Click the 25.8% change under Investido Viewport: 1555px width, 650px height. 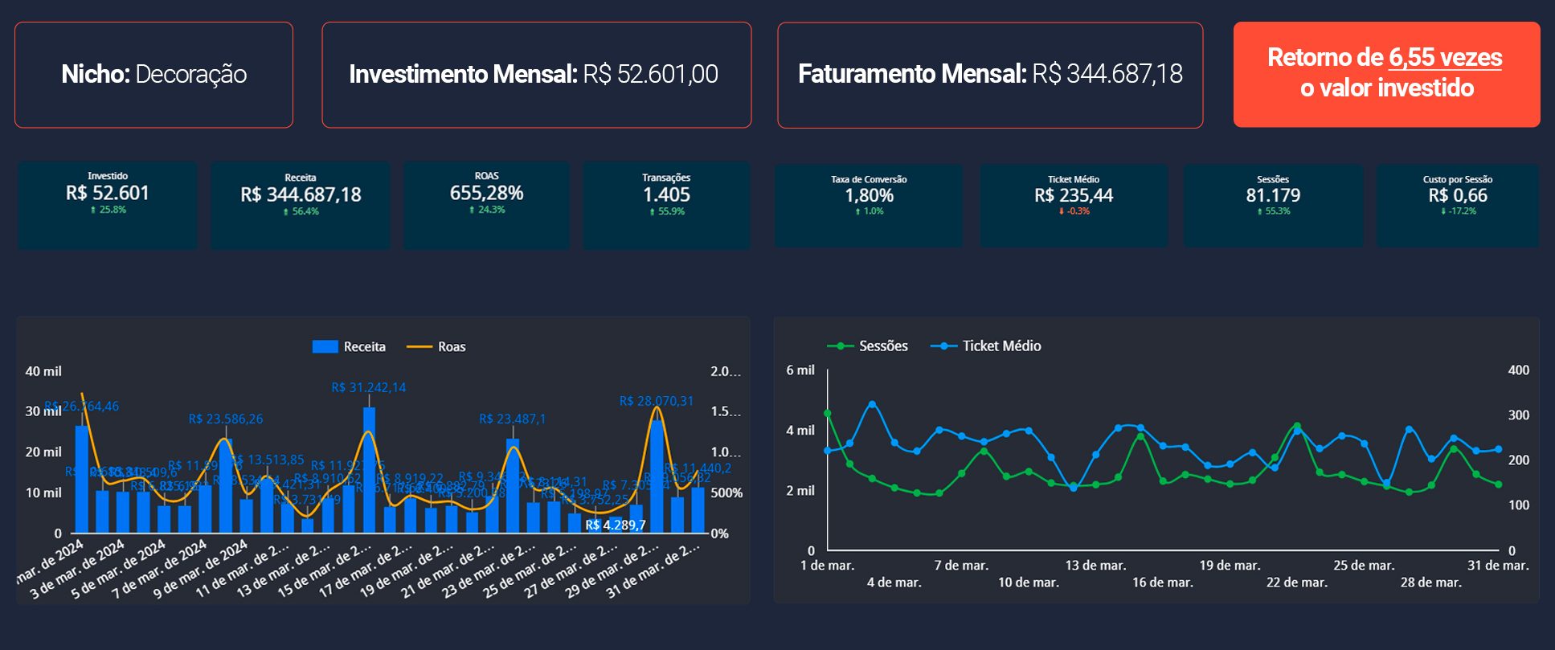click(108, 210)
